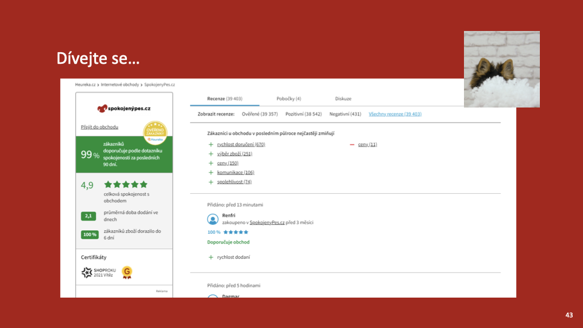Show Všechny recenze link
This screenshot has height=328, width=583.
pos(395,114)
